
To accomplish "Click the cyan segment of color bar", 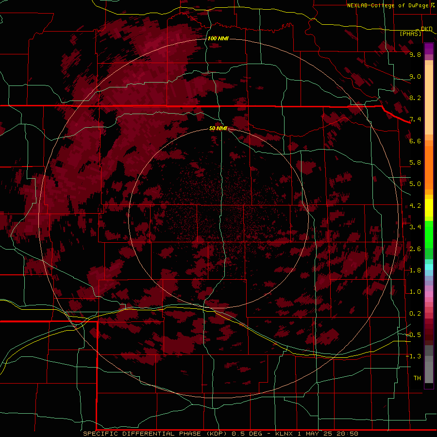I will (429, 267).
